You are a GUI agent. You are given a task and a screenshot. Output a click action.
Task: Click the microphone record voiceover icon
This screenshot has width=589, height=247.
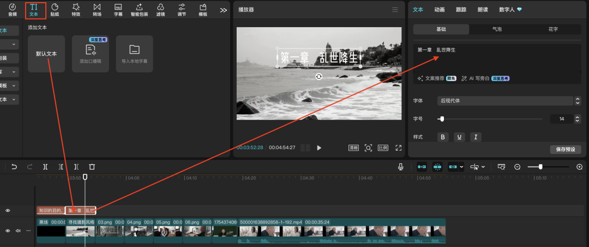(x=401, y=167)
